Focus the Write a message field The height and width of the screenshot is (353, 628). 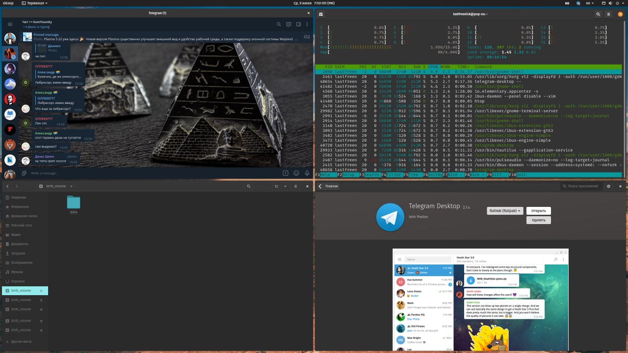(x=155, y=173)
